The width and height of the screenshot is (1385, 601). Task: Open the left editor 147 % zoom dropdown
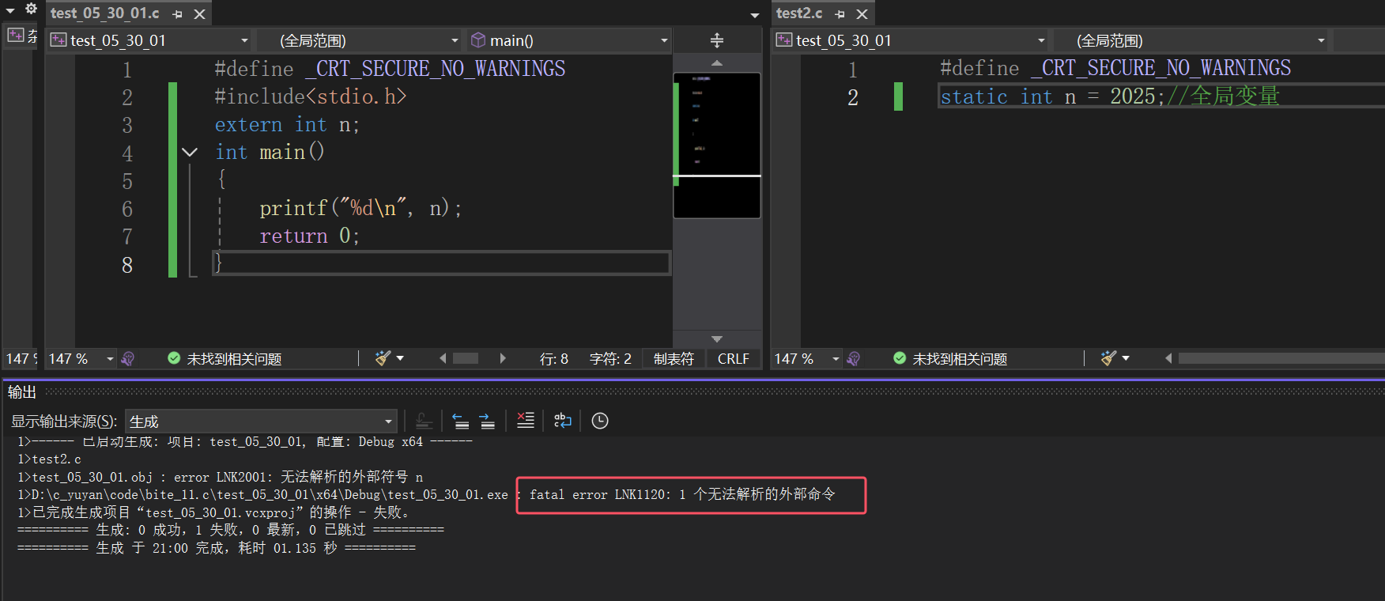pyautogui.click(x=81, y=359)
